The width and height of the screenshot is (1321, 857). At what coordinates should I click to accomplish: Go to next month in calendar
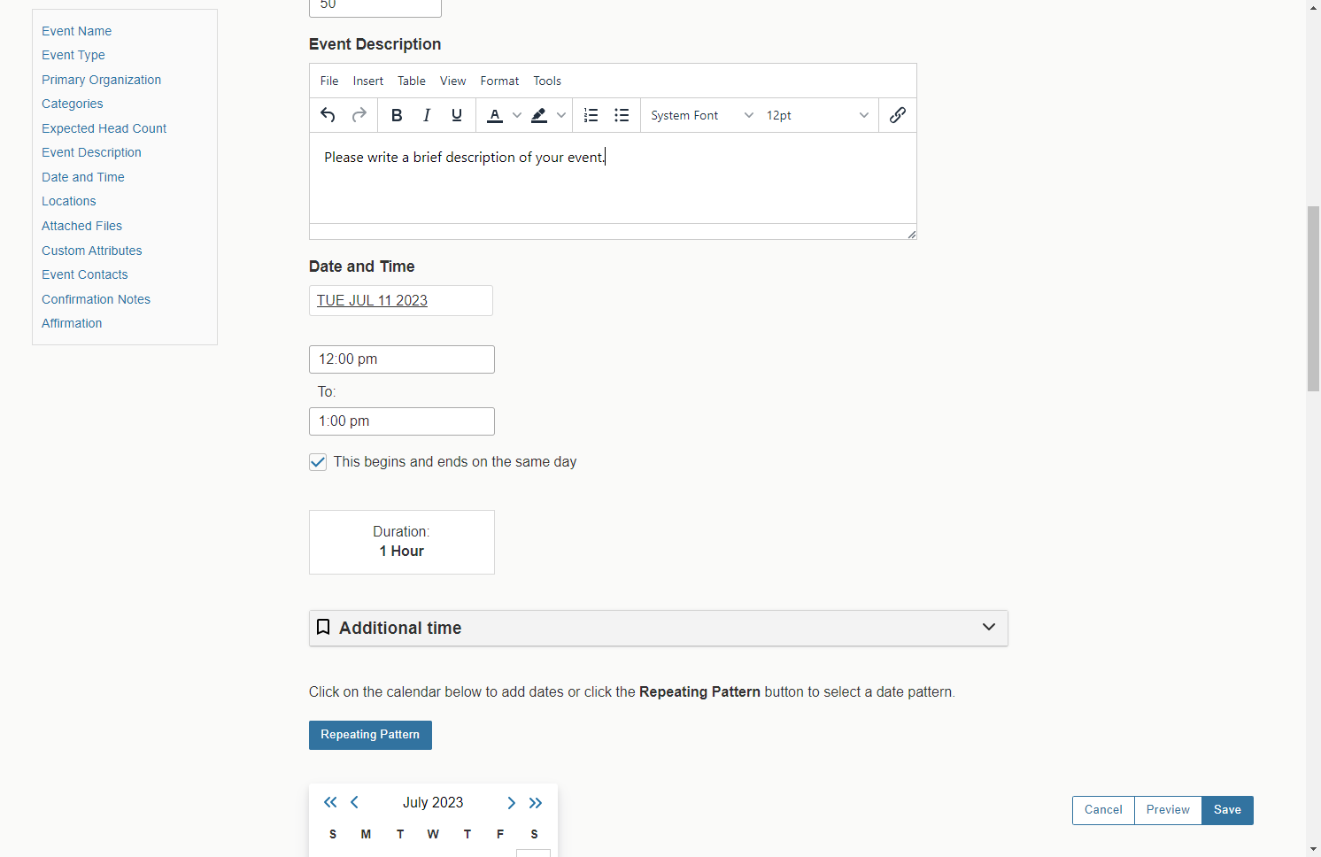pyautogui.click(x=511, y=803)
